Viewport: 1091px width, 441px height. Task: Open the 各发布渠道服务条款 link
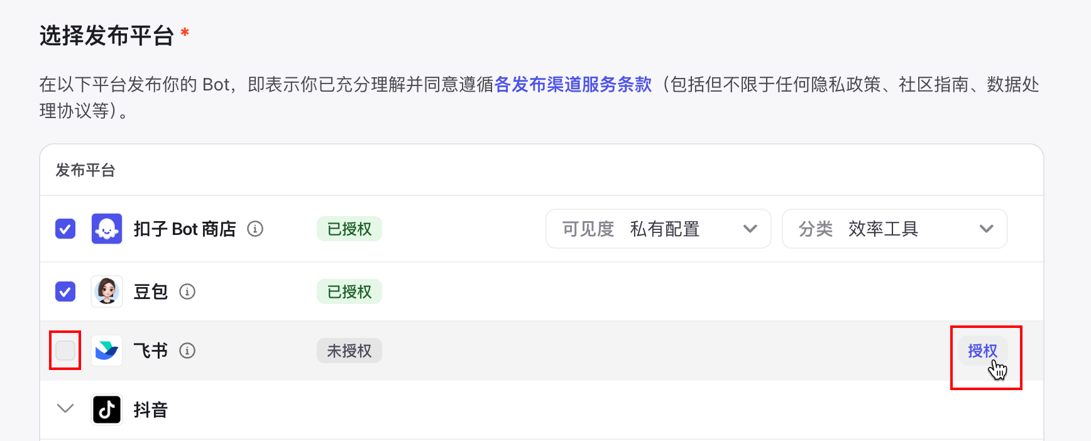coord(573,84)
